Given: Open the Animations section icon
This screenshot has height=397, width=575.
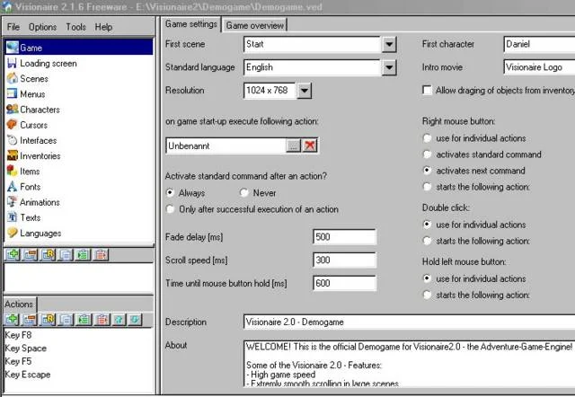Looking at the screenshot, I should click(12, 201).
